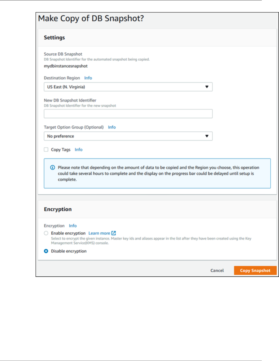Enable the Copy Tags checkbox

coord(46,150)
